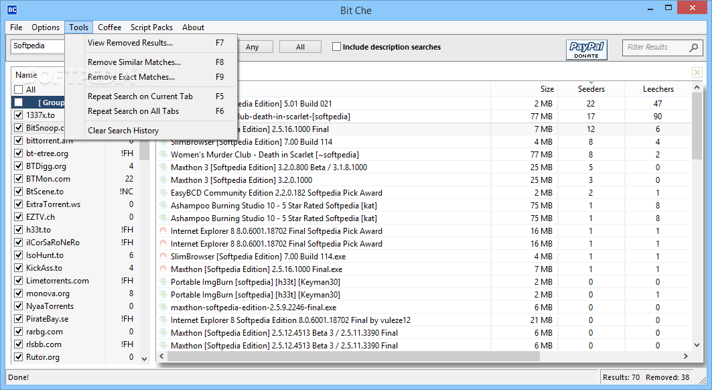Click the Softpedia search text field
Image resolution: width=712 pixels, height=390 pixels.
pyautogui.click(x=38, y=46)
